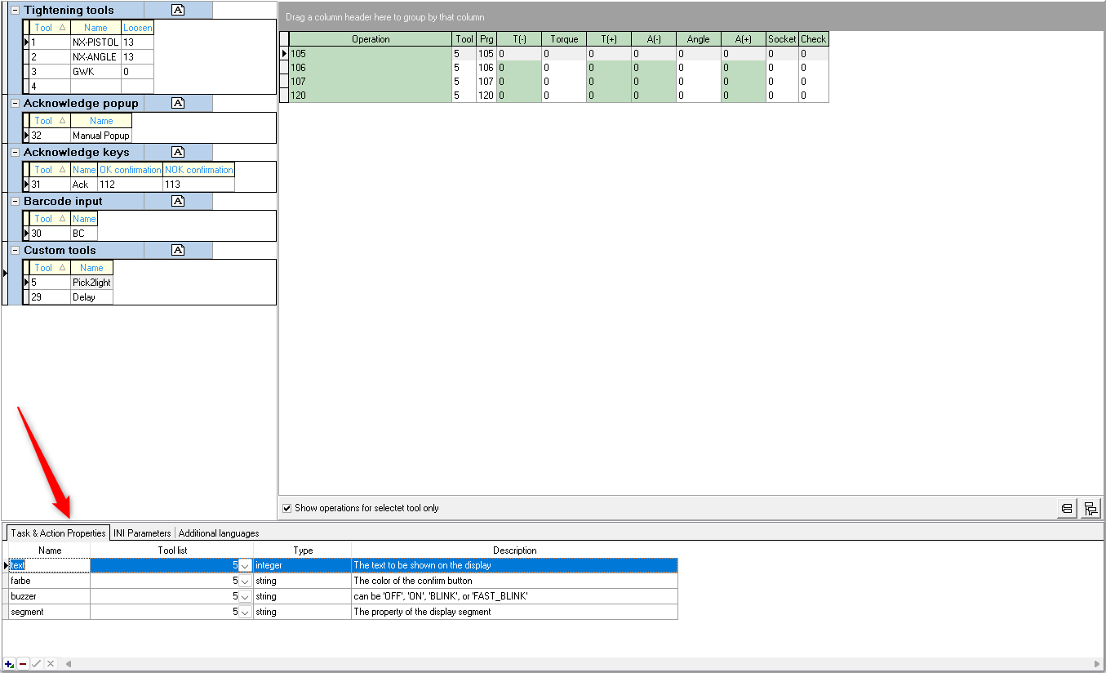Click right arrow of bottom horizontal scrollbar
This screenshot has width=1106, height=673.
click(x=1097, y=664)
